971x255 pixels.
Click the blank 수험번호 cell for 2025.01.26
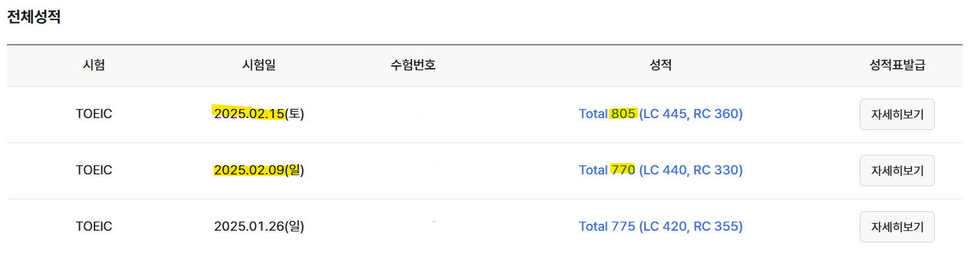(x=413, y=227)
